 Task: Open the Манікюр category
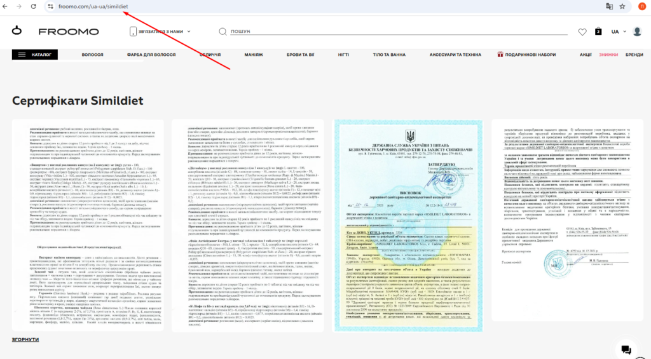(x=254, y=55)
